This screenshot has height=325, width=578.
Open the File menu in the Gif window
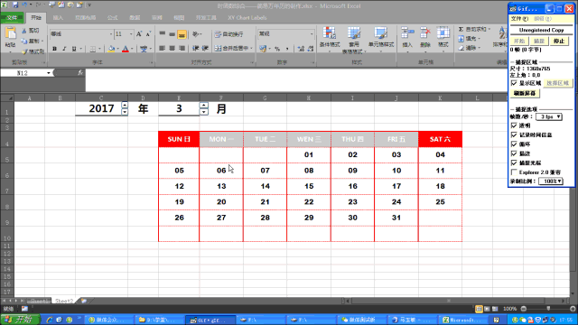click(520, 19)
